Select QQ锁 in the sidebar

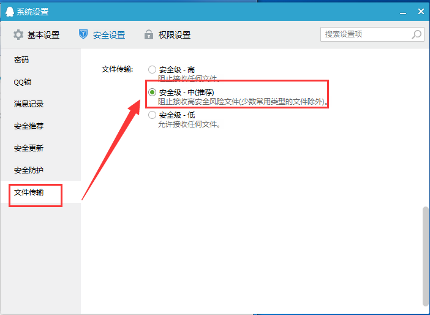(x=40, y=82)
